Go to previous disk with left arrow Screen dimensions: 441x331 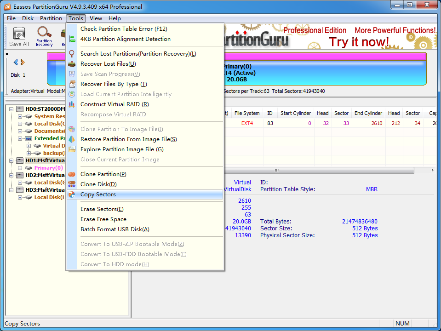coord(16,62)
